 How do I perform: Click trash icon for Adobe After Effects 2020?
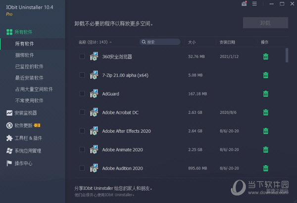(x=266, y=131)
